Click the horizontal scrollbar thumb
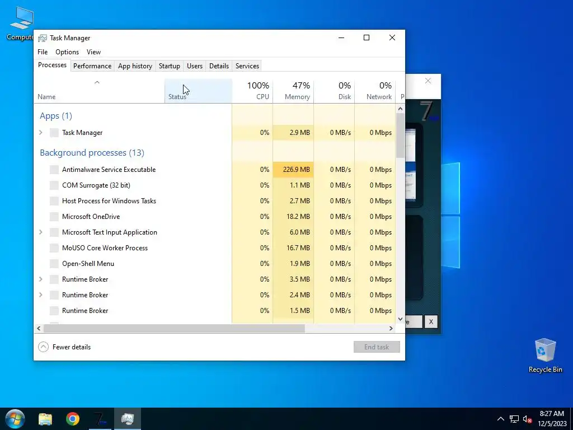The width and height of the screenshot is (573, 430). pyautogui.click(x=174, y=328)
